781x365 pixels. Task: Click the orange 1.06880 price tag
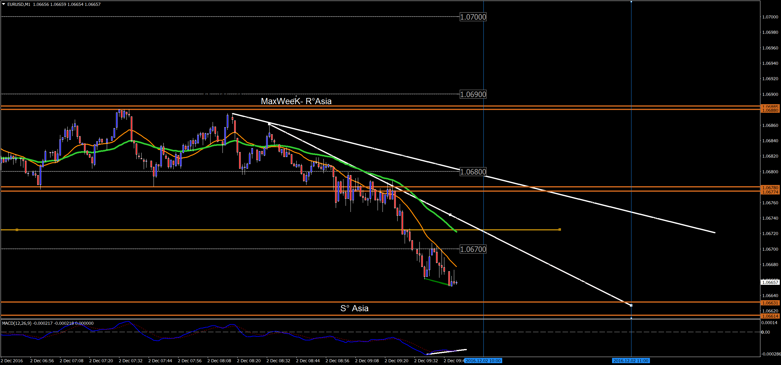770,111
